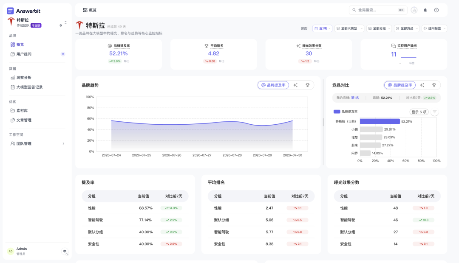The height and width of the screenshot is (263, 459).
Task: Click the 曝光效果分数 metric card label
Action: click(312, 45)
